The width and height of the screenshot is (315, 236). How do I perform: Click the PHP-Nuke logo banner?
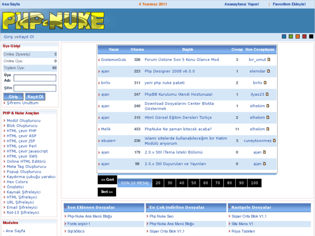pos(53,21)
